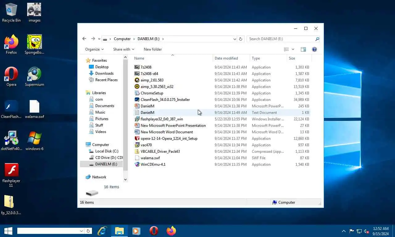Open Firefox from the taskbar
This screenshot has height=237, width=395.
pos(171,231)
